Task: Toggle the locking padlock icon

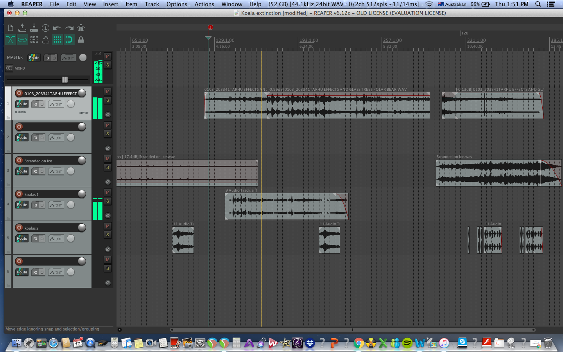Action: (81, 40)
